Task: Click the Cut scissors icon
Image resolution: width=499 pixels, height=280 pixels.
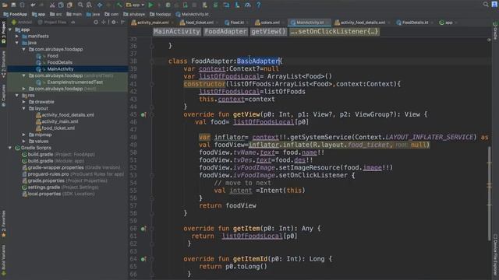Action: (x=52, y=5)
